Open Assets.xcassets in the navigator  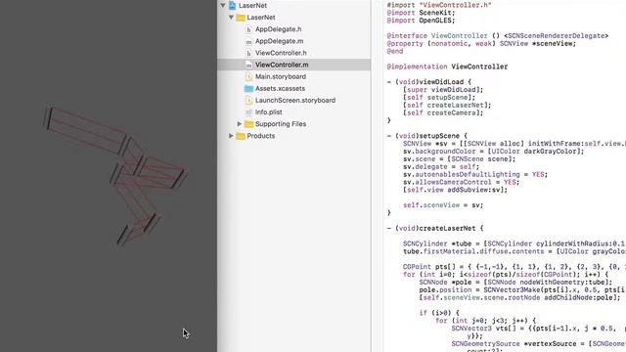click(280, 88)
